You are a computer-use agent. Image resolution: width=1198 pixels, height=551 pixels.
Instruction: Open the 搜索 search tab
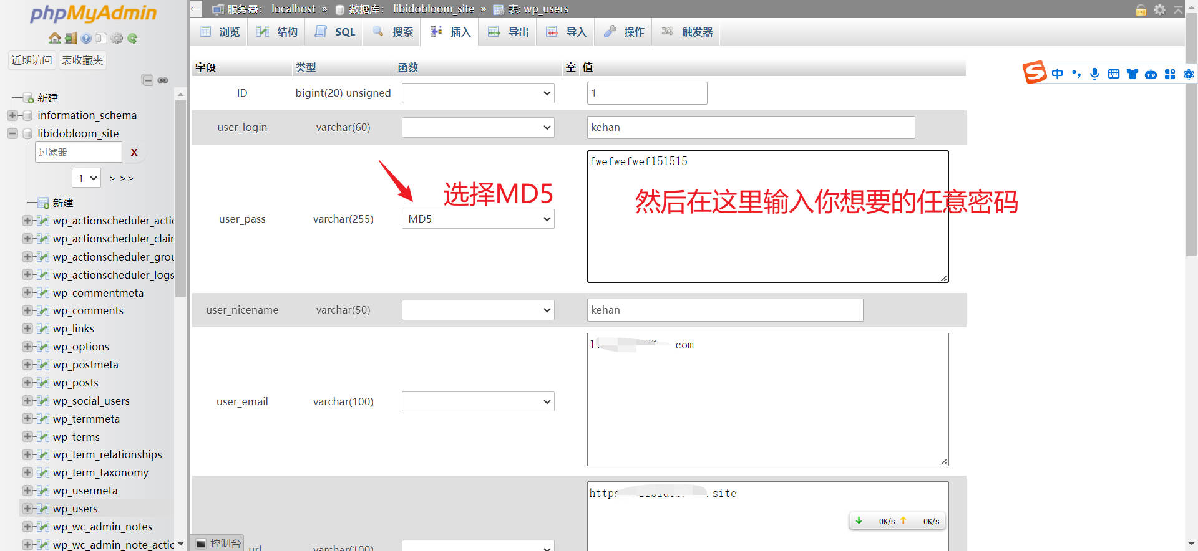(392, 32)
